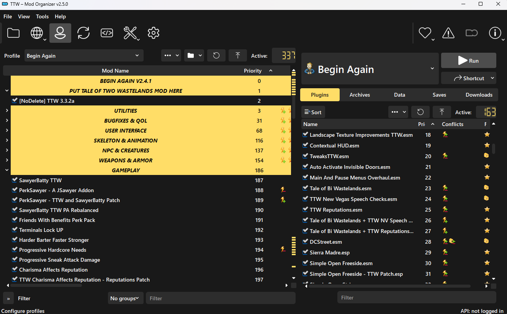507x314 pixels.
Task: Disable the Sierra Madre.esp plugin checkbox
Action: (305, 252)
